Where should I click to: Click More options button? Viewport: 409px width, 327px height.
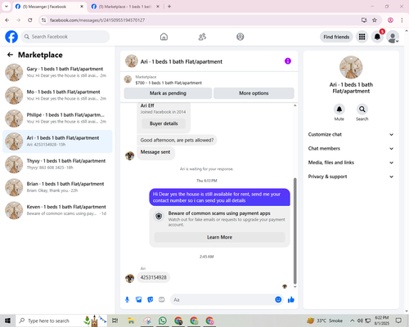point(254,93)
